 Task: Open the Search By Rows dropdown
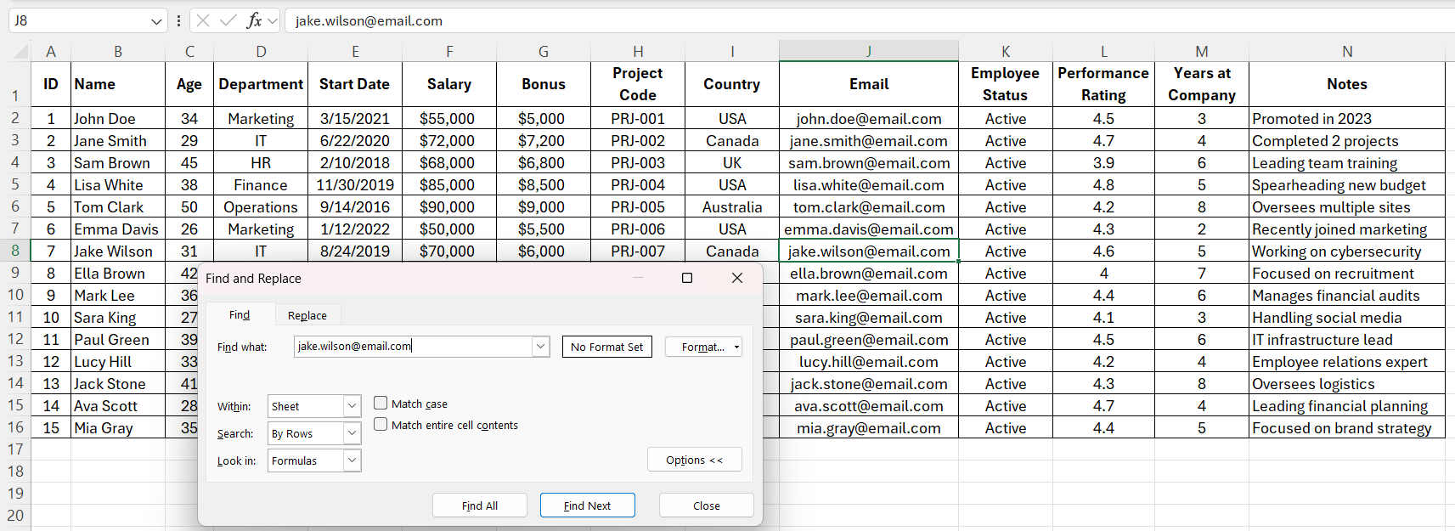click(x=352, y=433)
